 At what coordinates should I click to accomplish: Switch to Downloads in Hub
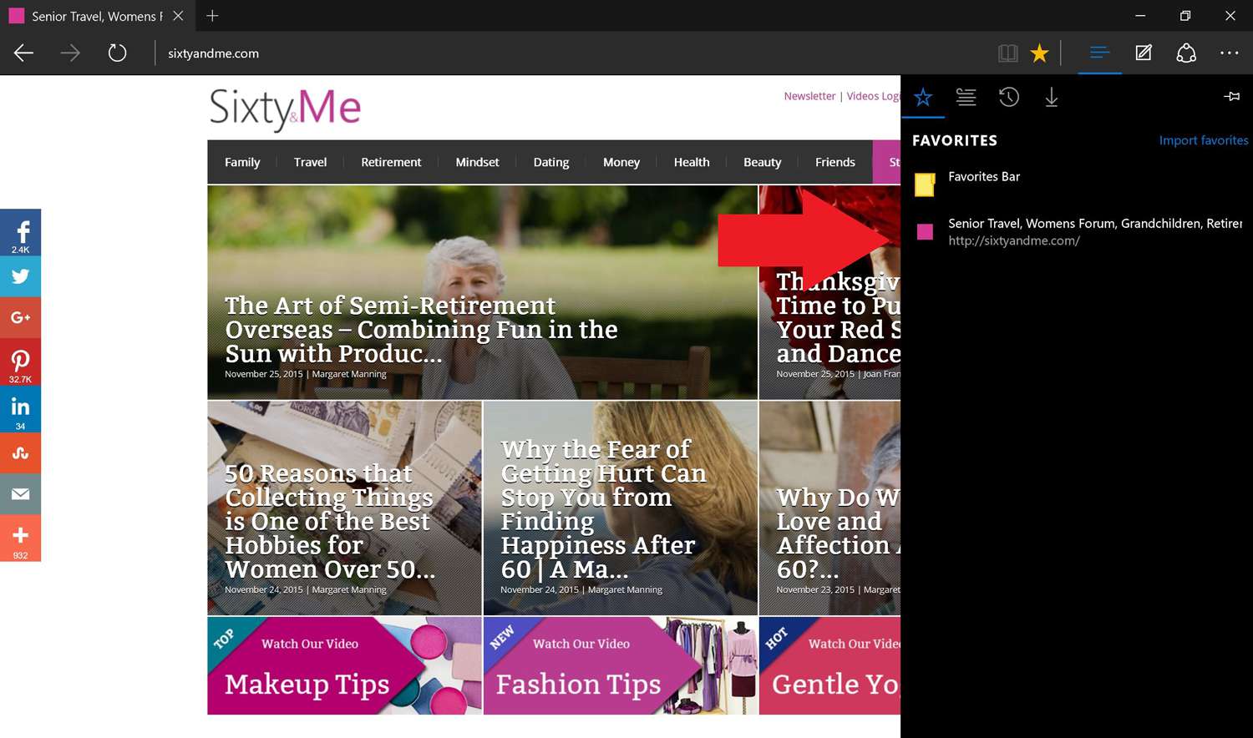(x=1052, y=98)
